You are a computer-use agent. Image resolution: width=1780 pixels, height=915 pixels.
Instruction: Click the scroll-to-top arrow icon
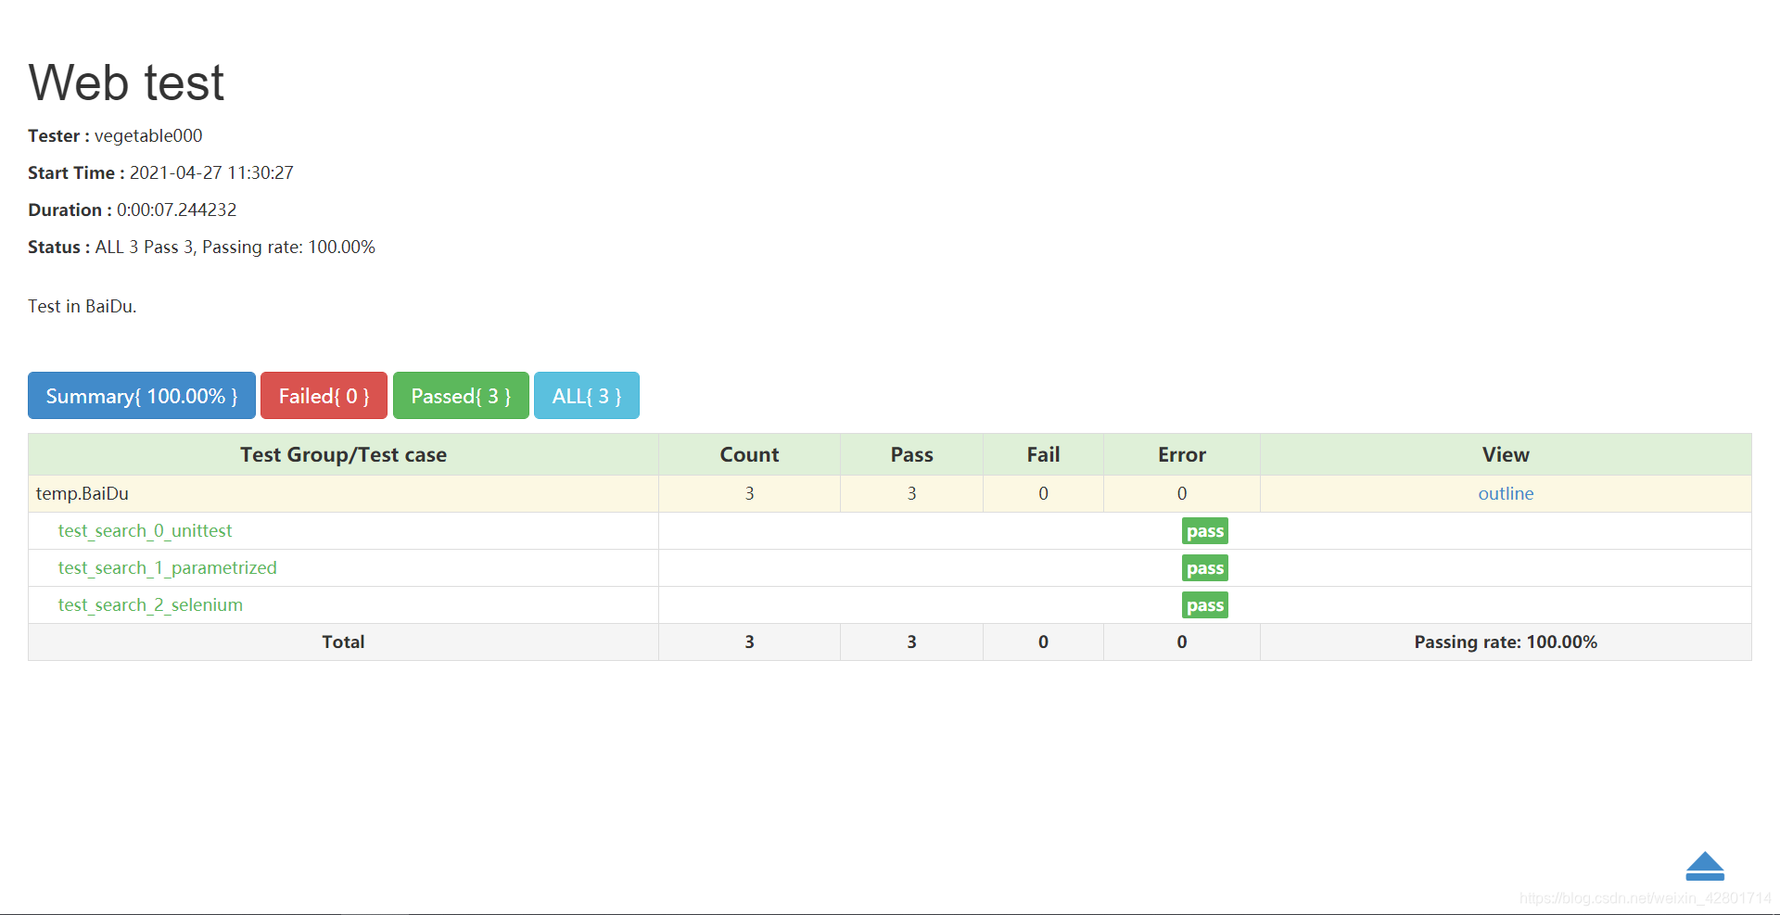tap(1705, 866)
